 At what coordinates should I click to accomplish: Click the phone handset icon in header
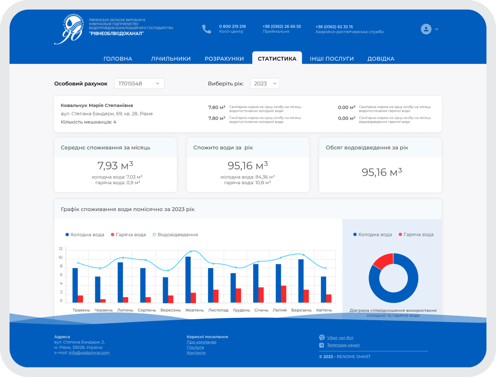coord(207,29)
